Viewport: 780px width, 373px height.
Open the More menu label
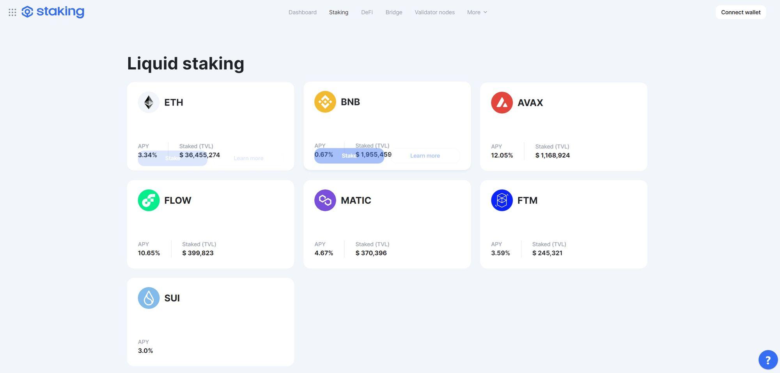[474, 12]
